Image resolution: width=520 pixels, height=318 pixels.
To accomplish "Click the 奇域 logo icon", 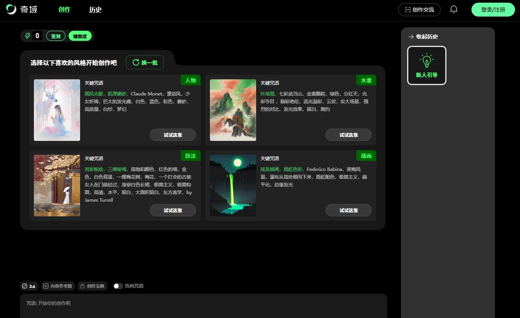I will [x=11, y=10].
